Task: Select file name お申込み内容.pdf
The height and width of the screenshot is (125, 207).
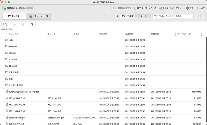Action: pos(16,124)
